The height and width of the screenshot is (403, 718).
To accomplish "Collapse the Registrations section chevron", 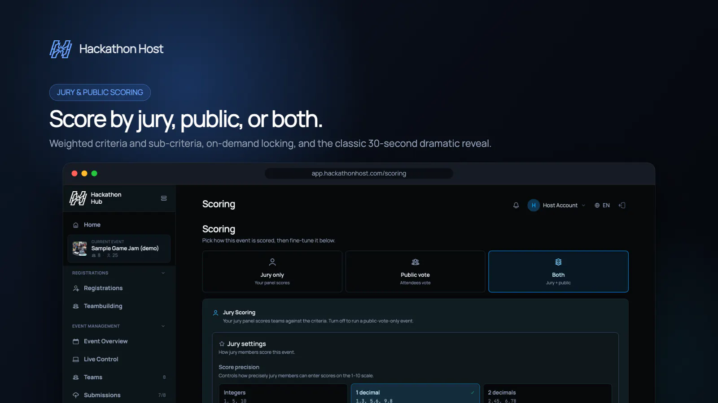I will point(163,273).
